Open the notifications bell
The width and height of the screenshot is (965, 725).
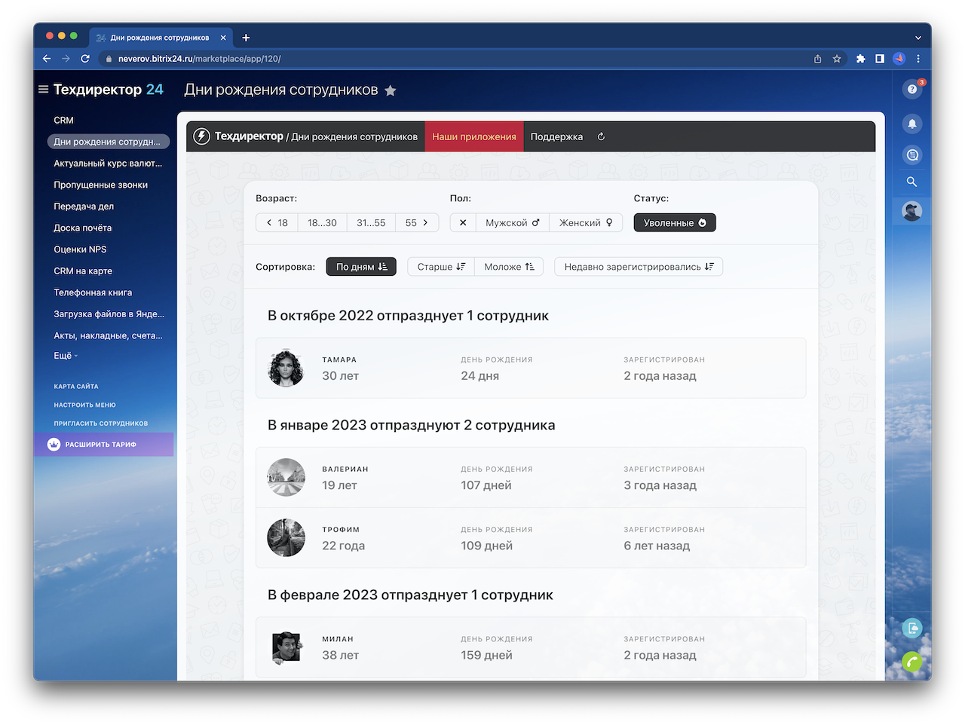click(912, 124)
